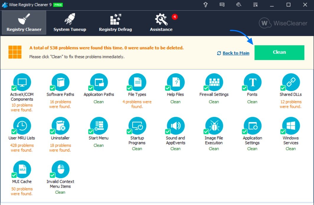Screen dimensions: 314x205
Task: Open the File Types category icon
Action: 137,82
